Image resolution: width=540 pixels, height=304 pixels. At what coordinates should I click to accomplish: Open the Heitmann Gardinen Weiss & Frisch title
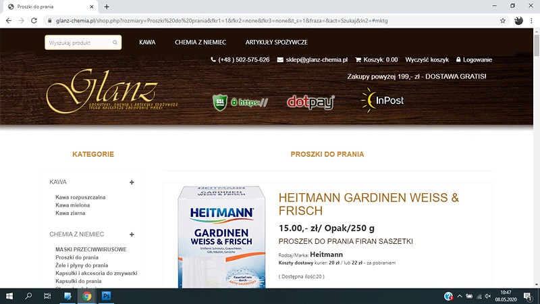pos(369,204)
